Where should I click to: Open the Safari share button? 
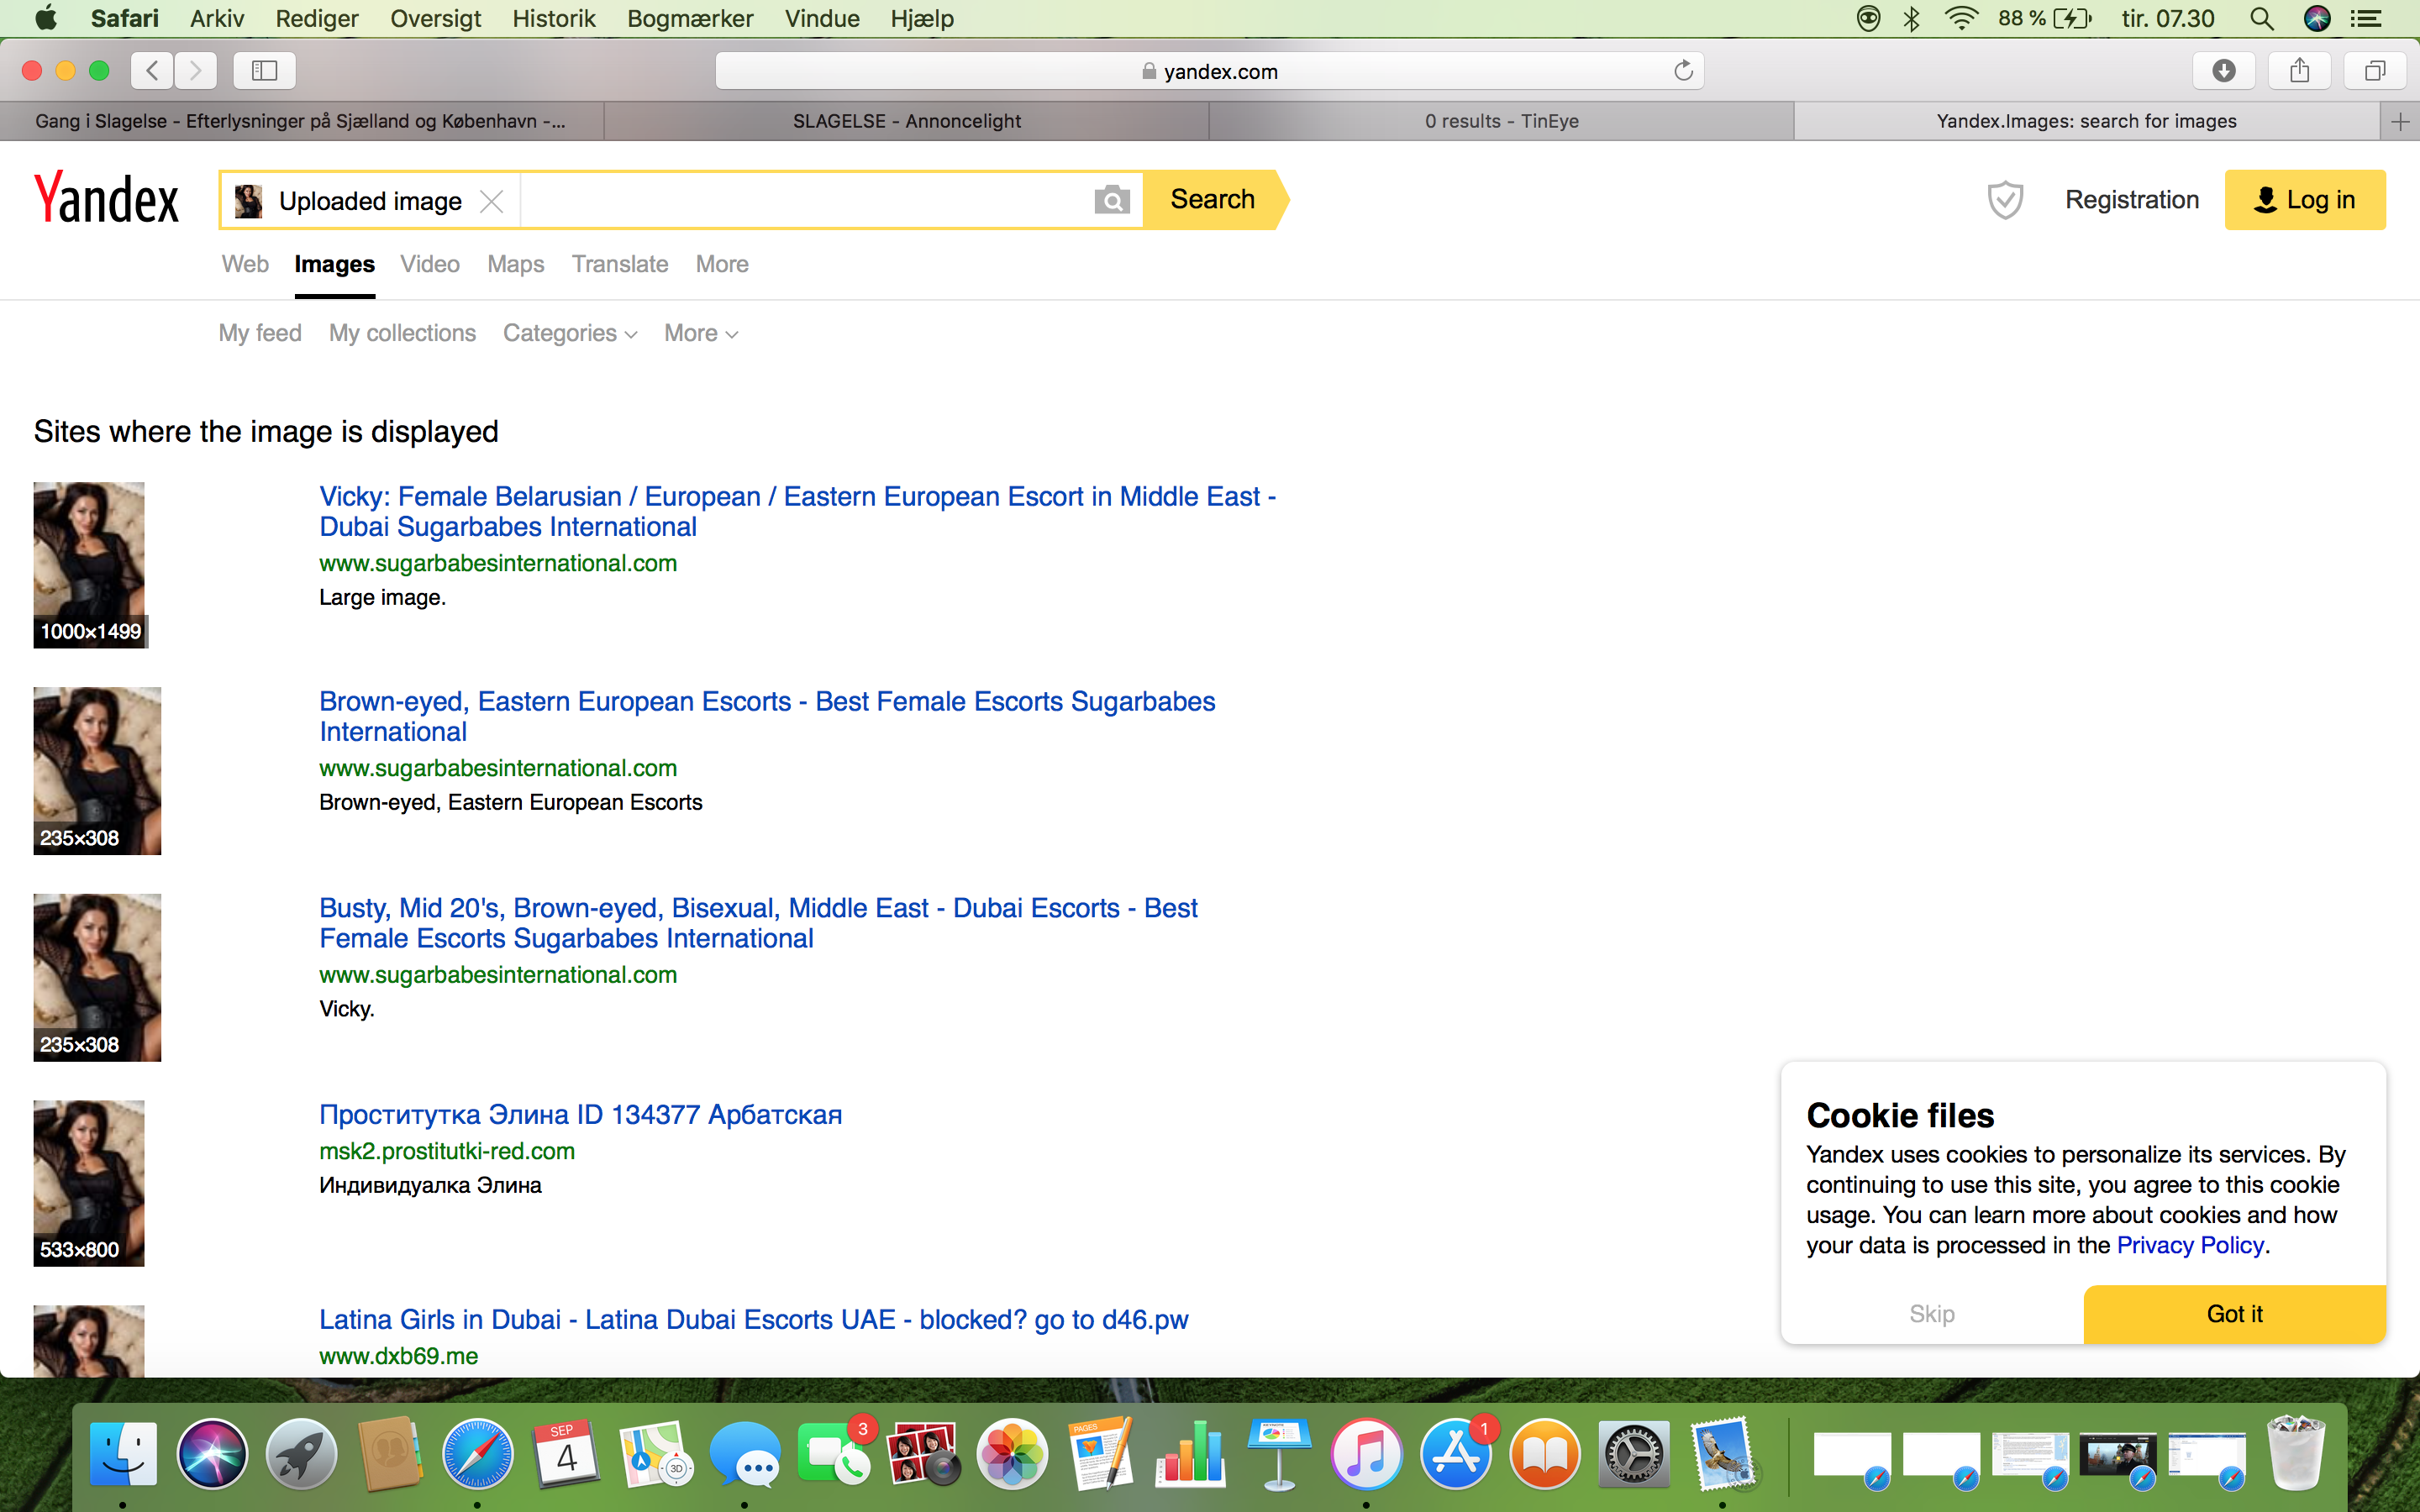[x=2300, y=70]
